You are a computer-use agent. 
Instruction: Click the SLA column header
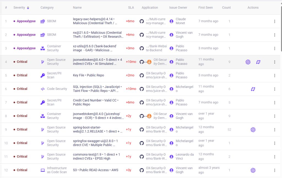pyautogui.click(x=131, y=7)
